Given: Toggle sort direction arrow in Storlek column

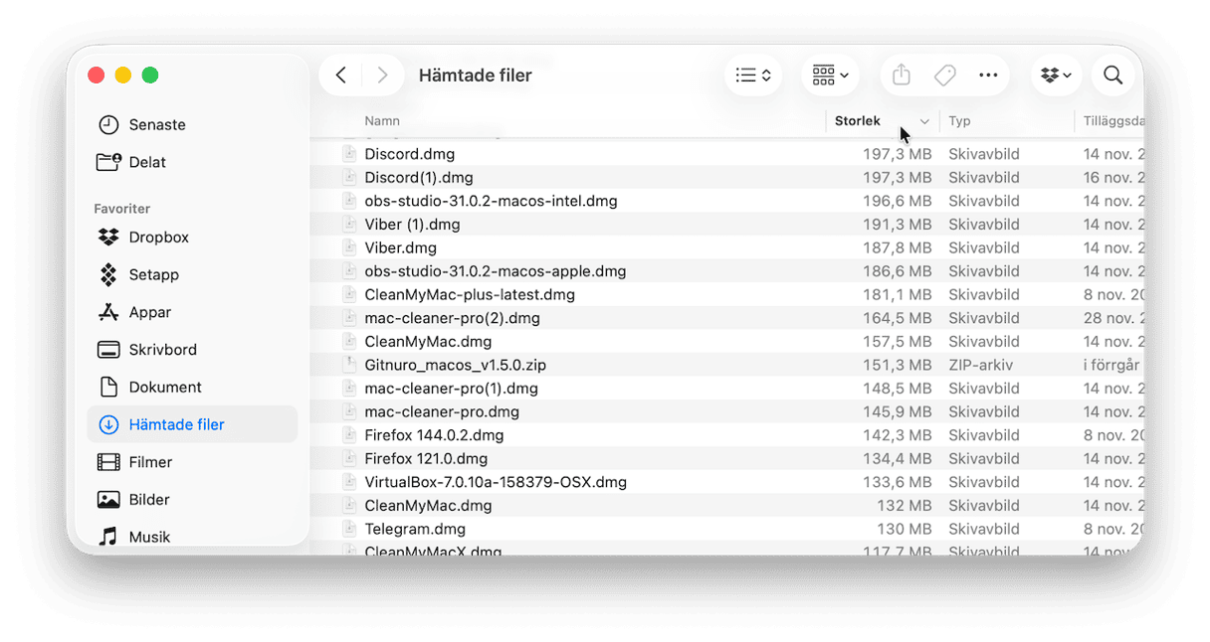Looking at the screenshot, I should 924,122.
